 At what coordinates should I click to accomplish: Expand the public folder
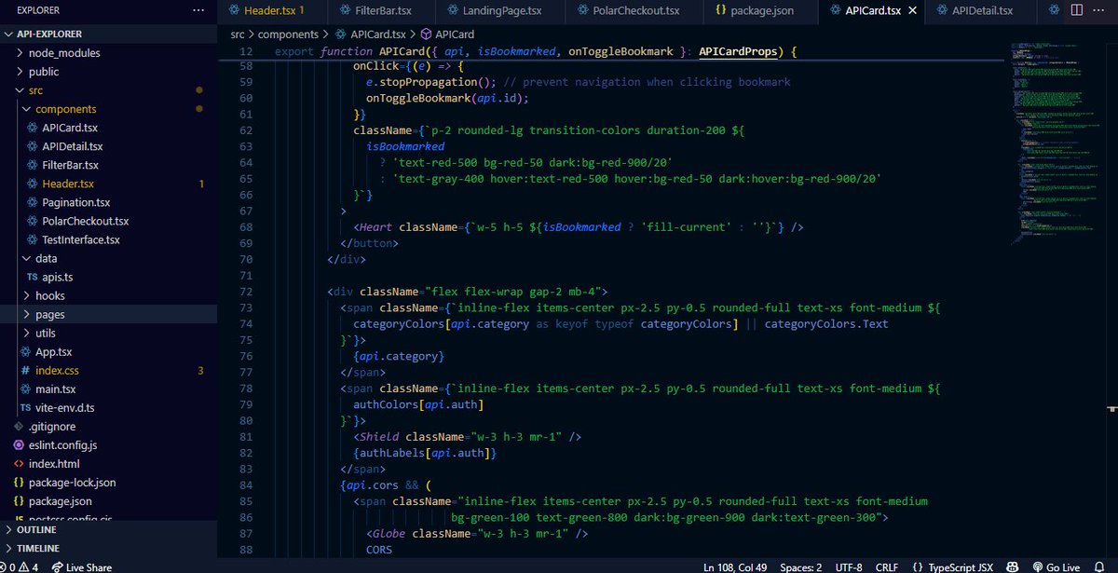pos(43,72)
